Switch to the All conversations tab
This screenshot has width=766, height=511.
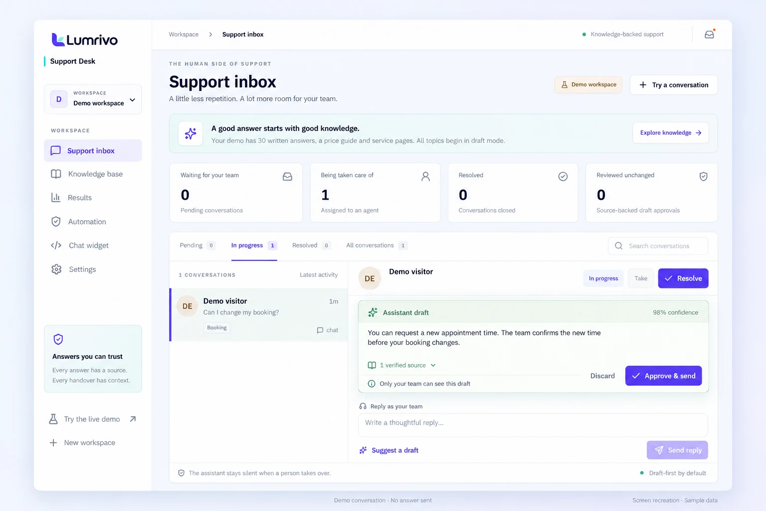pos(377,246)
